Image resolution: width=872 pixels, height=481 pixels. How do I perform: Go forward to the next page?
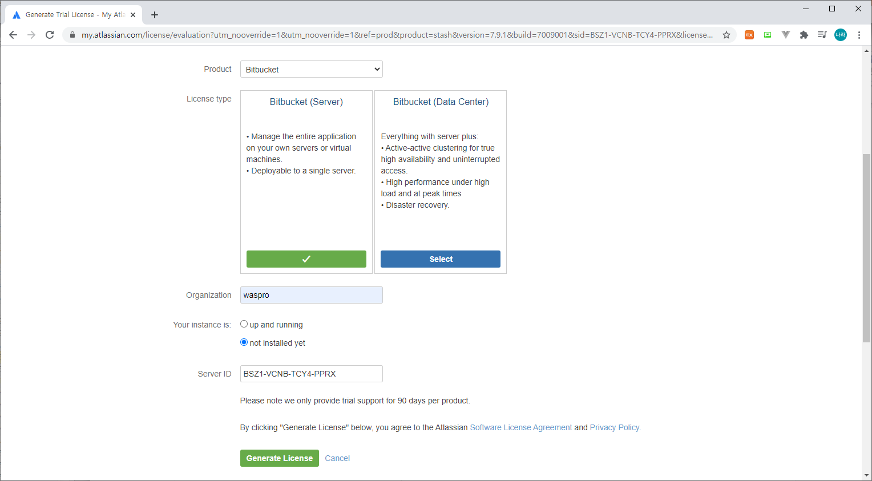(31, 35)
